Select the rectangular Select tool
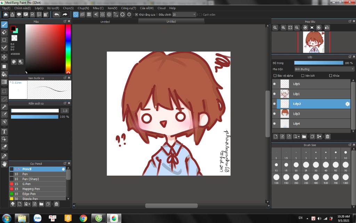This screenshot has height=223, width=356. (4, 92)
